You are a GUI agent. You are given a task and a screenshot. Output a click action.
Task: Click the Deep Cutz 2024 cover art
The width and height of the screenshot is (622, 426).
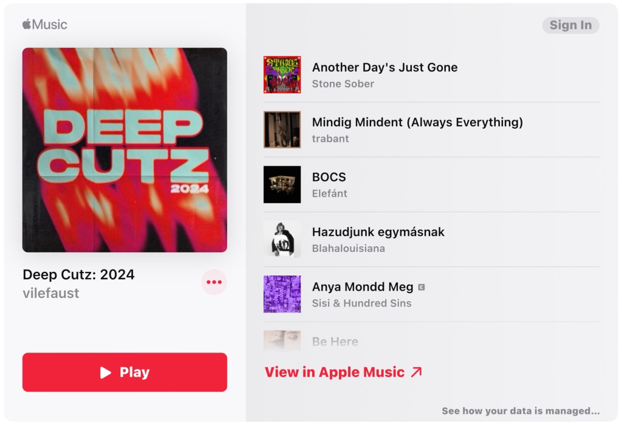[x=125, y=150]
